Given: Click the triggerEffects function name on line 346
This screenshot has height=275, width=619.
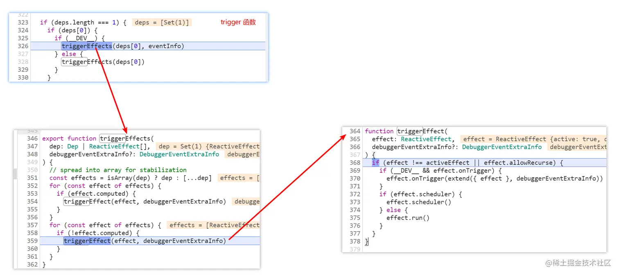Looking at the screenshot, I should click(x=125, y=139).
